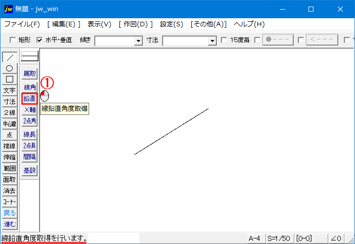Select the line drawing tool icon

point(10,57)
